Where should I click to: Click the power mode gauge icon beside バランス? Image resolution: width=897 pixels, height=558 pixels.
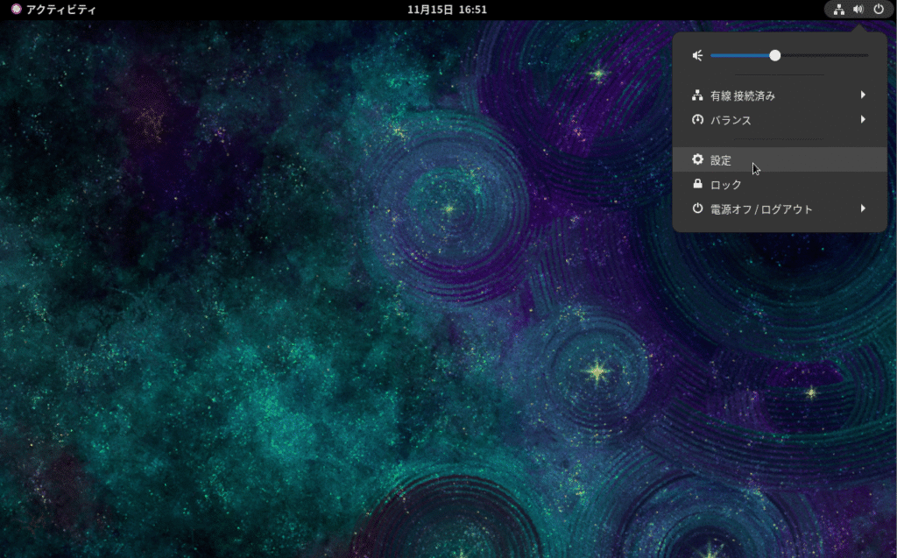point(697,120)
